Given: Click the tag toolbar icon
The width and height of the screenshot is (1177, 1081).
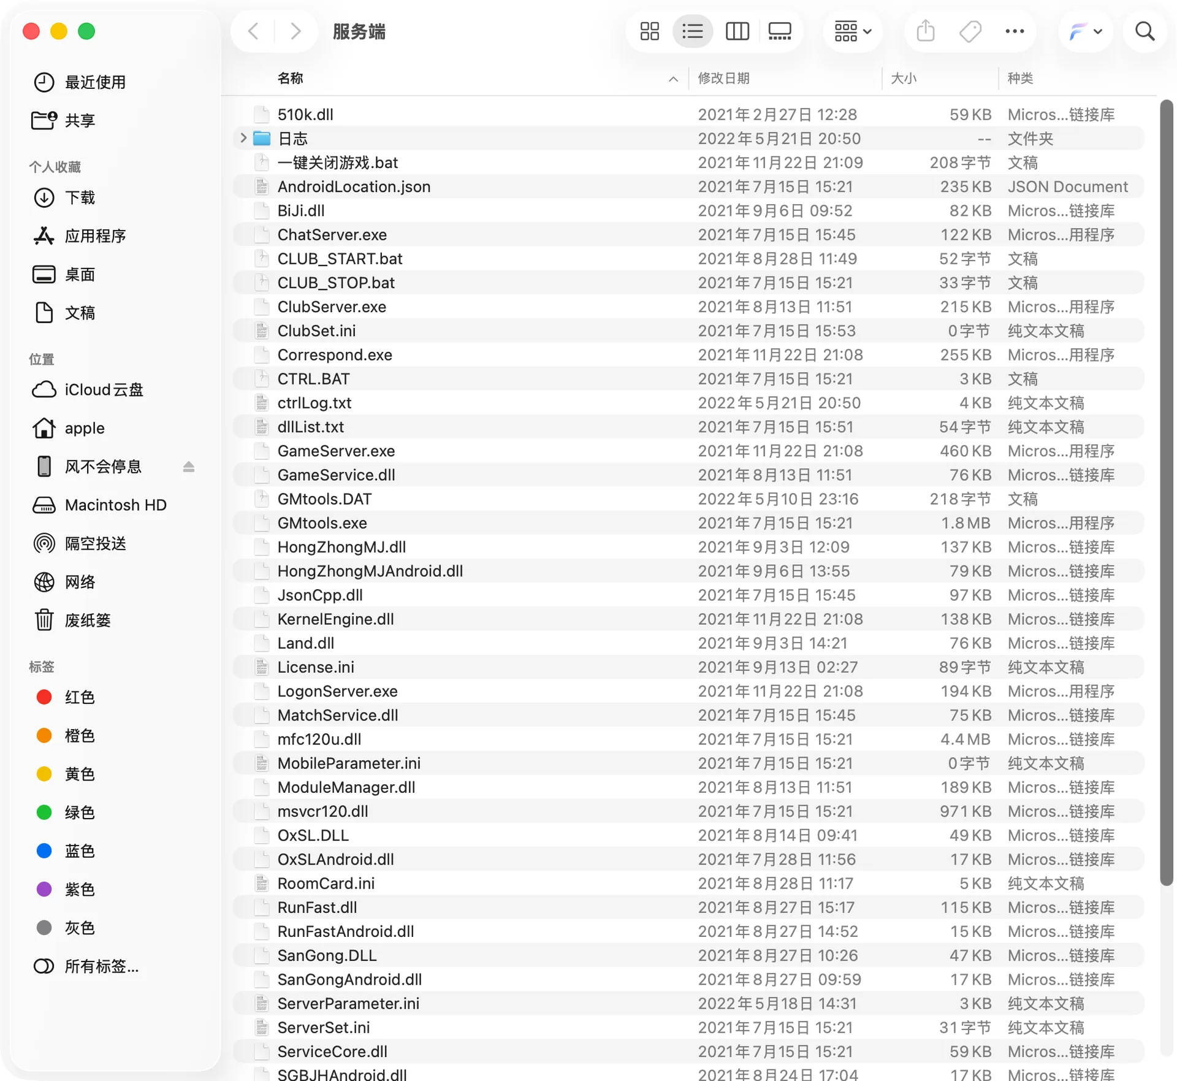Looking at the screenshot, I should point(970,31).
